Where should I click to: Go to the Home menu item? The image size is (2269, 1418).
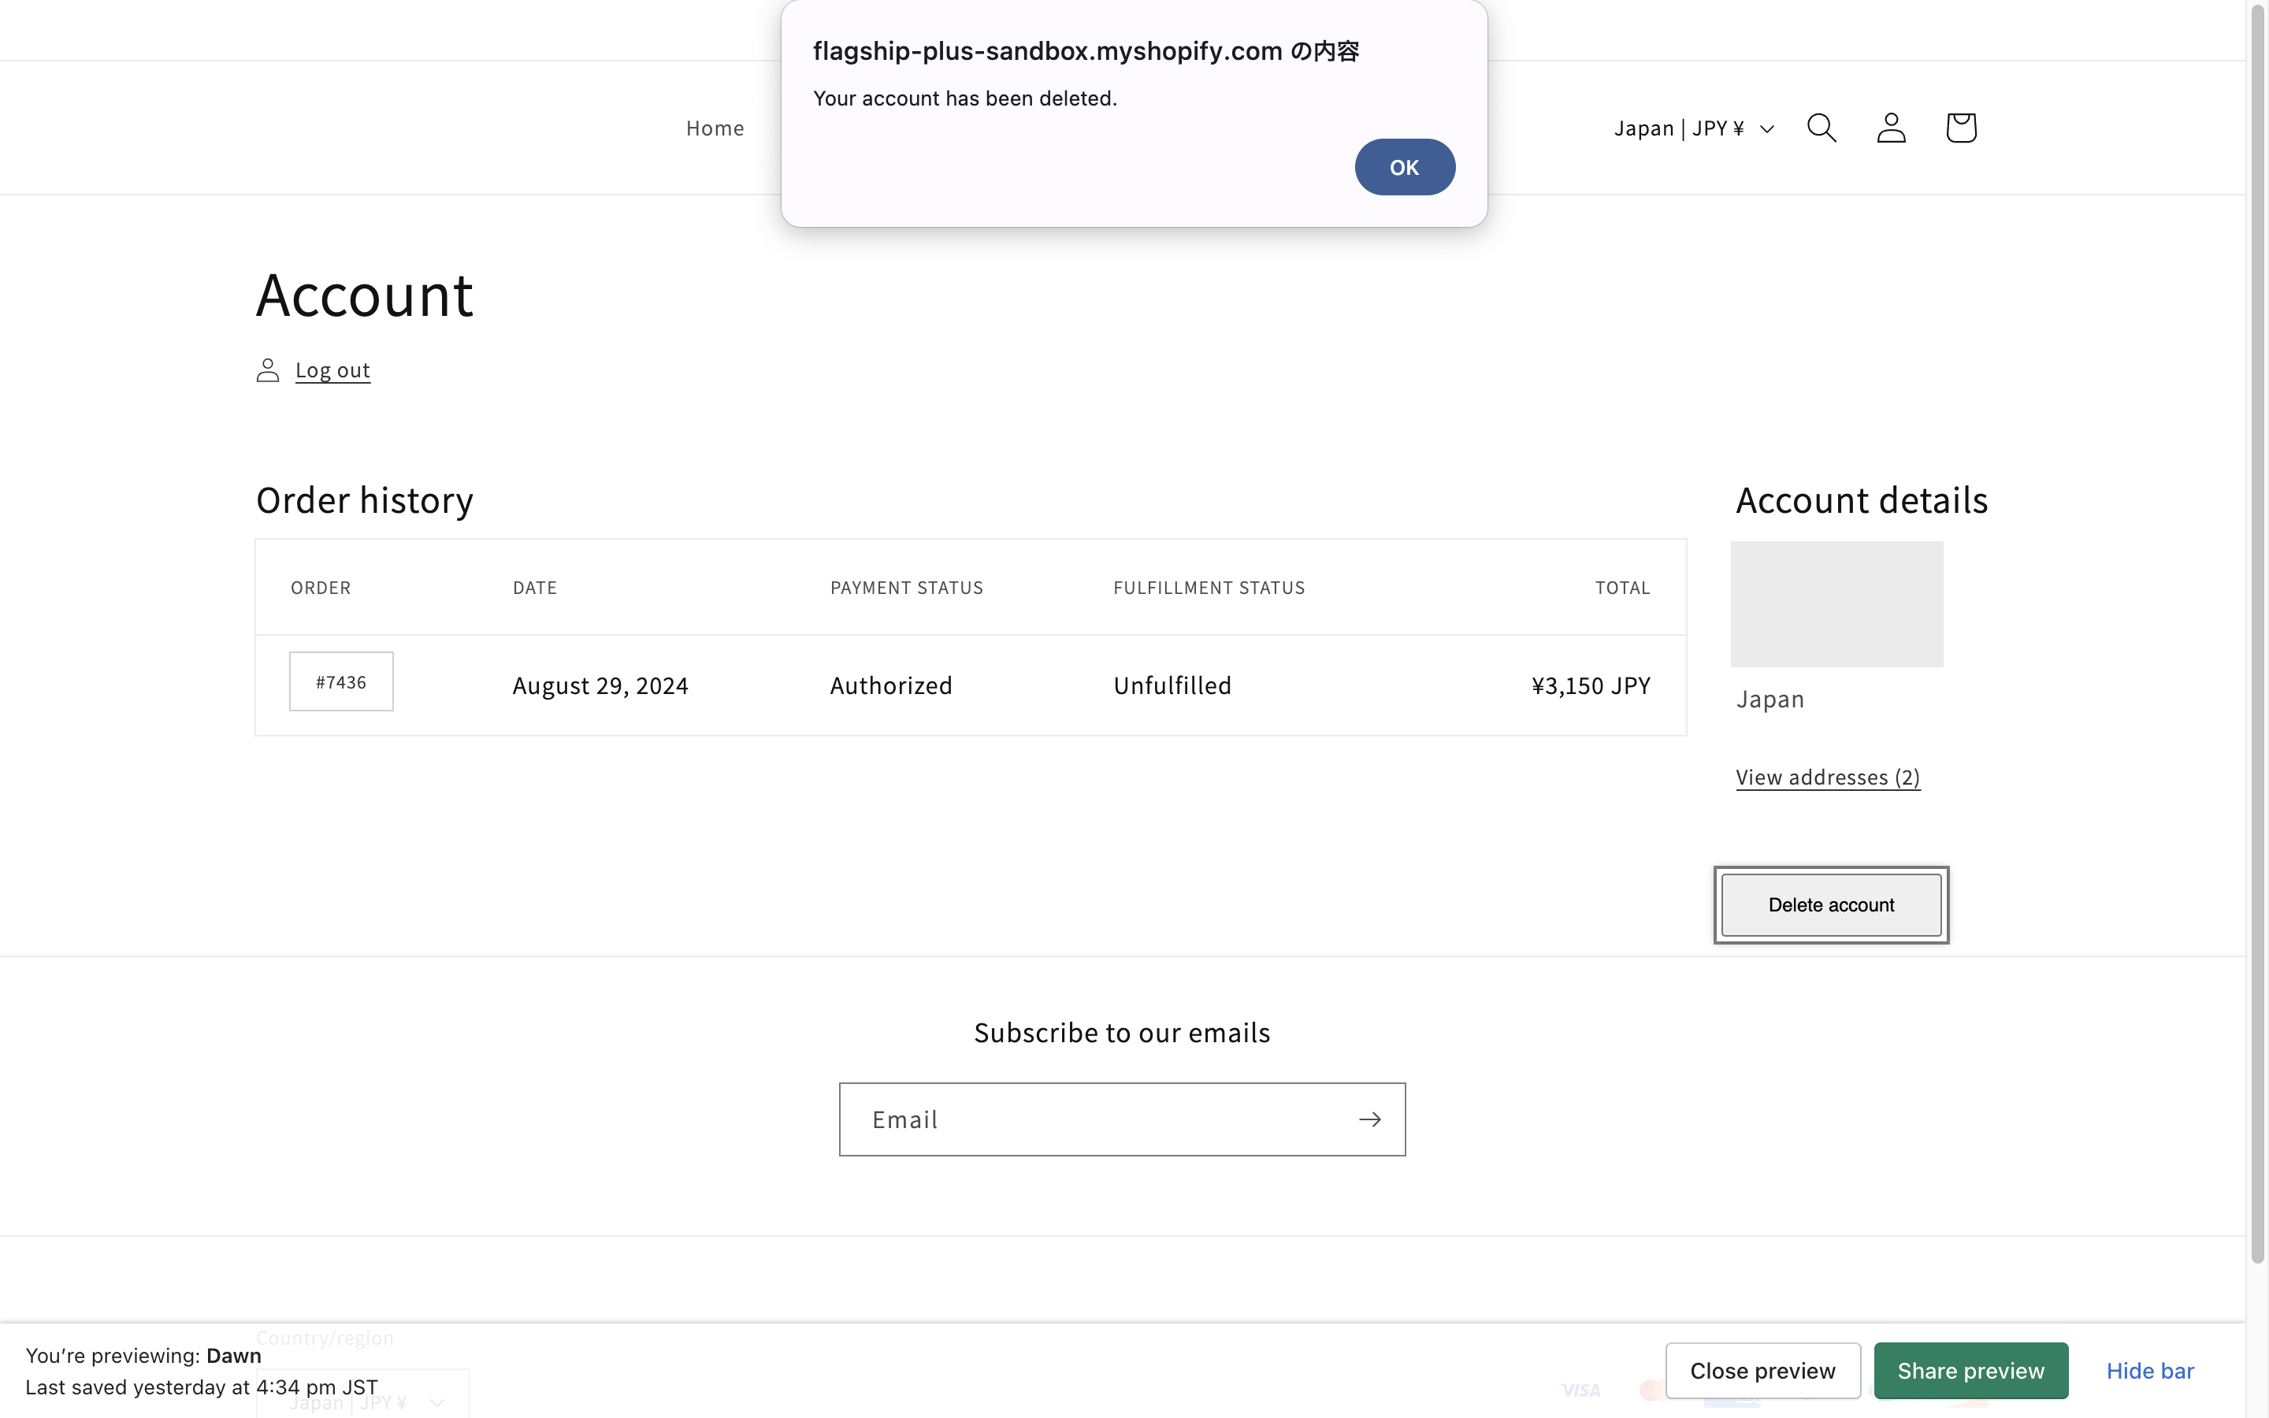tap(715, 128)
